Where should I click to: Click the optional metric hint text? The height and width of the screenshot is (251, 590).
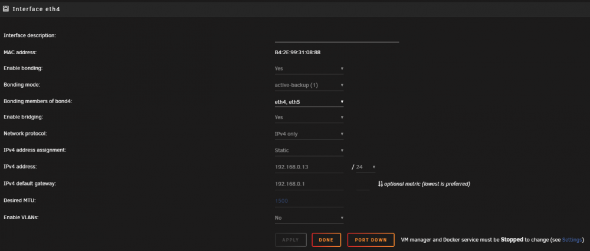click(x=427, y=184)
